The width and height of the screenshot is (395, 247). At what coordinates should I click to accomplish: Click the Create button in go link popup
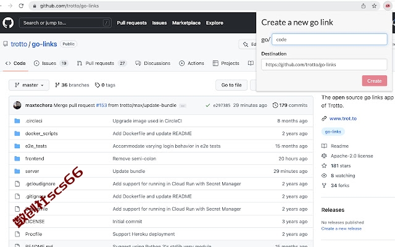pyautogui.click(x=375, y=81)
